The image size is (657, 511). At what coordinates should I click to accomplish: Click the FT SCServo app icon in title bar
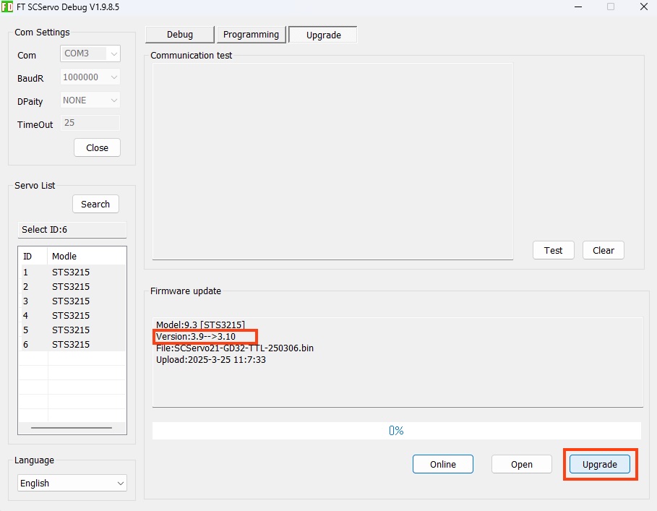(x=7, y=7)
